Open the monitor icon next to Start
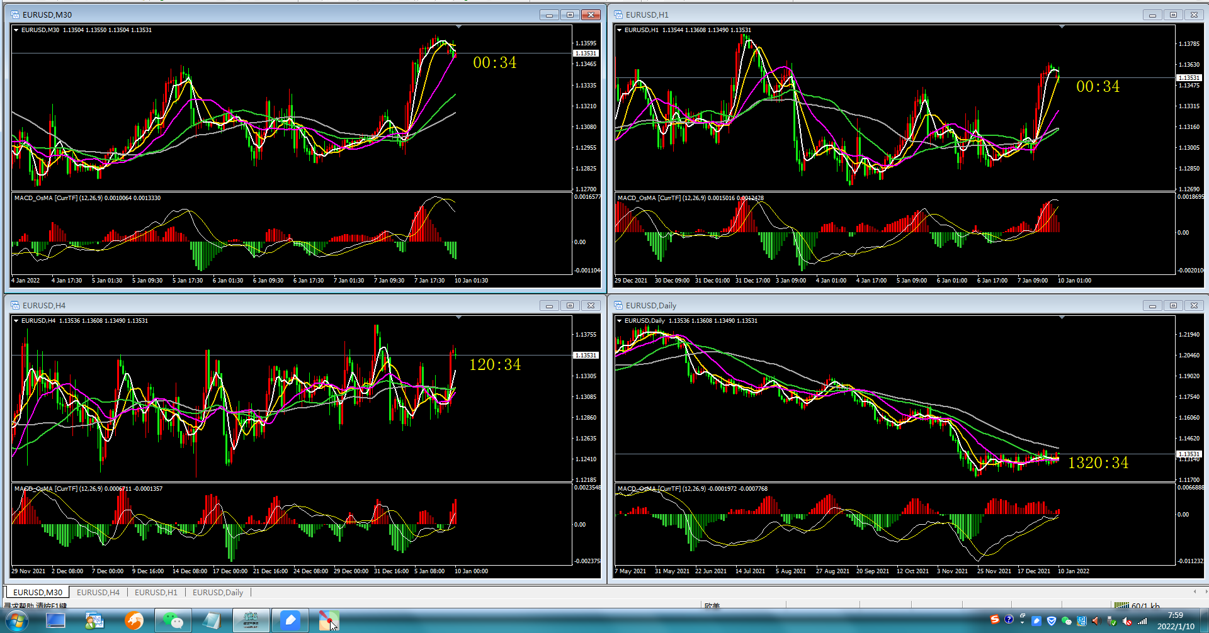 [x=55, y=621]
